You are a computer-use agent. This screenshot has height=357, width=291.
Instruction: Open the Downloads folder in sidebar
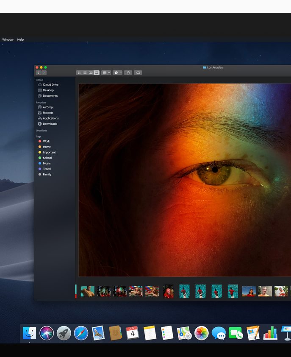pyautogui.click(x=50, y=124)
